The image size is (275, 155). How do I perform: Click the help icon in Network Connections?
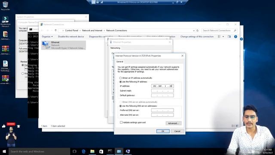point(235,37)
